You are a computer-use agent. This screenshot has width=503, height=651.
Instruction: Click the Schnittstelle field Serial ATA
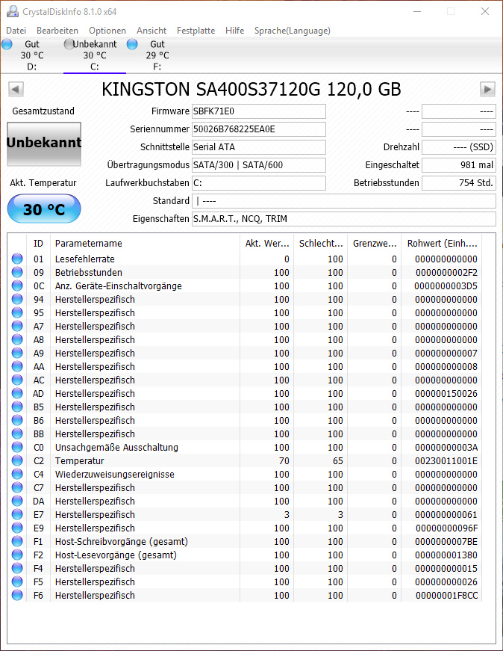tap(259, 147)
